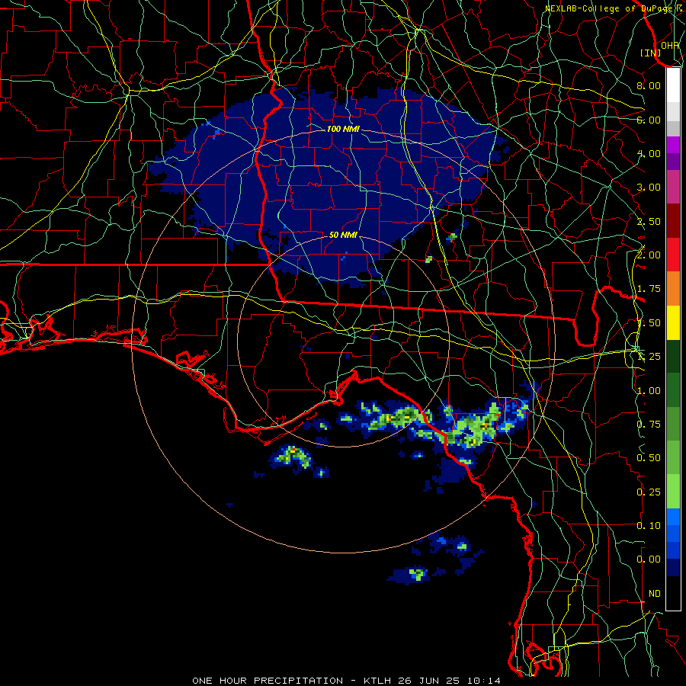Image resolution: width=686 pixels, height=686 pixels.
Task: Pick the yellow swatch beside 1.50
Action: click(673, 322)
